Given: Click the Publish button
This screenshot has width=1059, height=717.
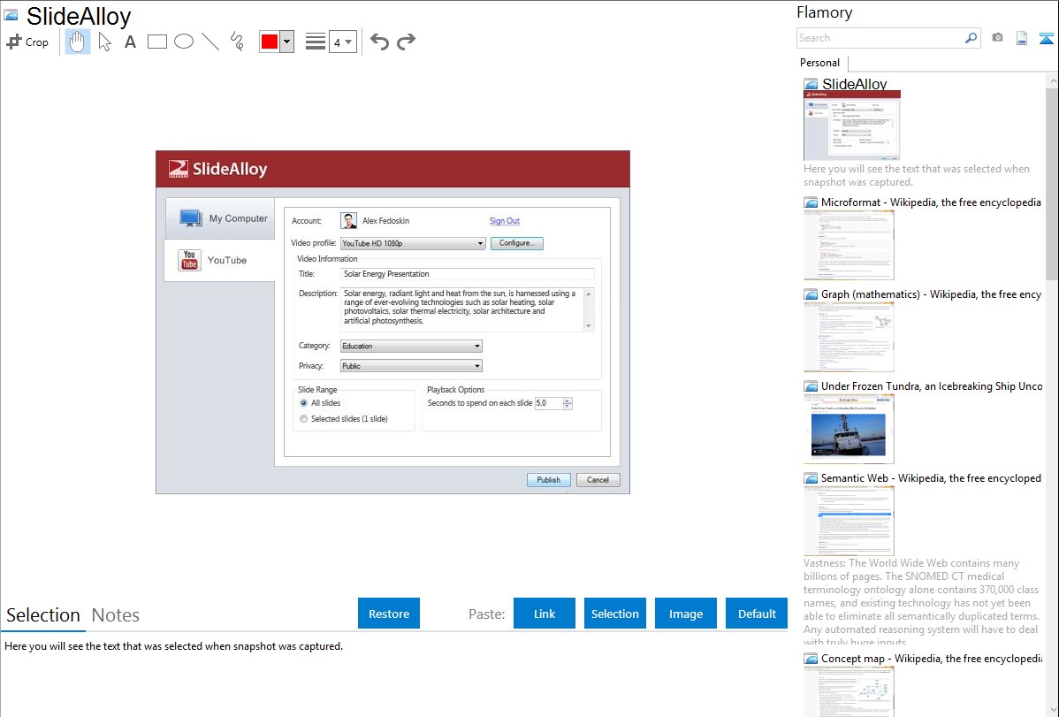Looking at the screenshot, I should point(548,480).
